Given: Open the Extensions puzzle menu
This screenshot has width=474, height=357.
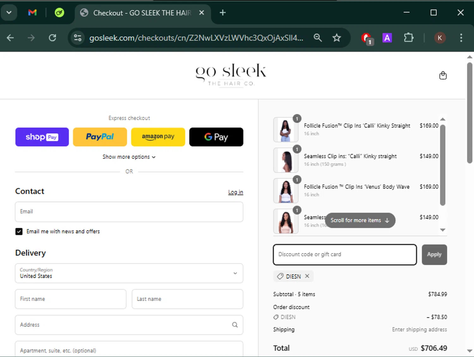Looking at the screenshot, I should [409, 38].
